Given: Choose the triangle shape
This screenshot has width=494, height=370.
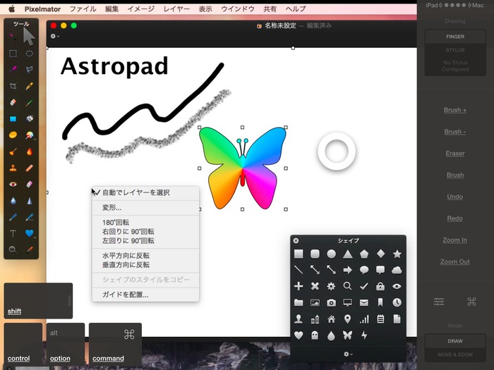Looking at the screenshot, I should click(347, 254).
